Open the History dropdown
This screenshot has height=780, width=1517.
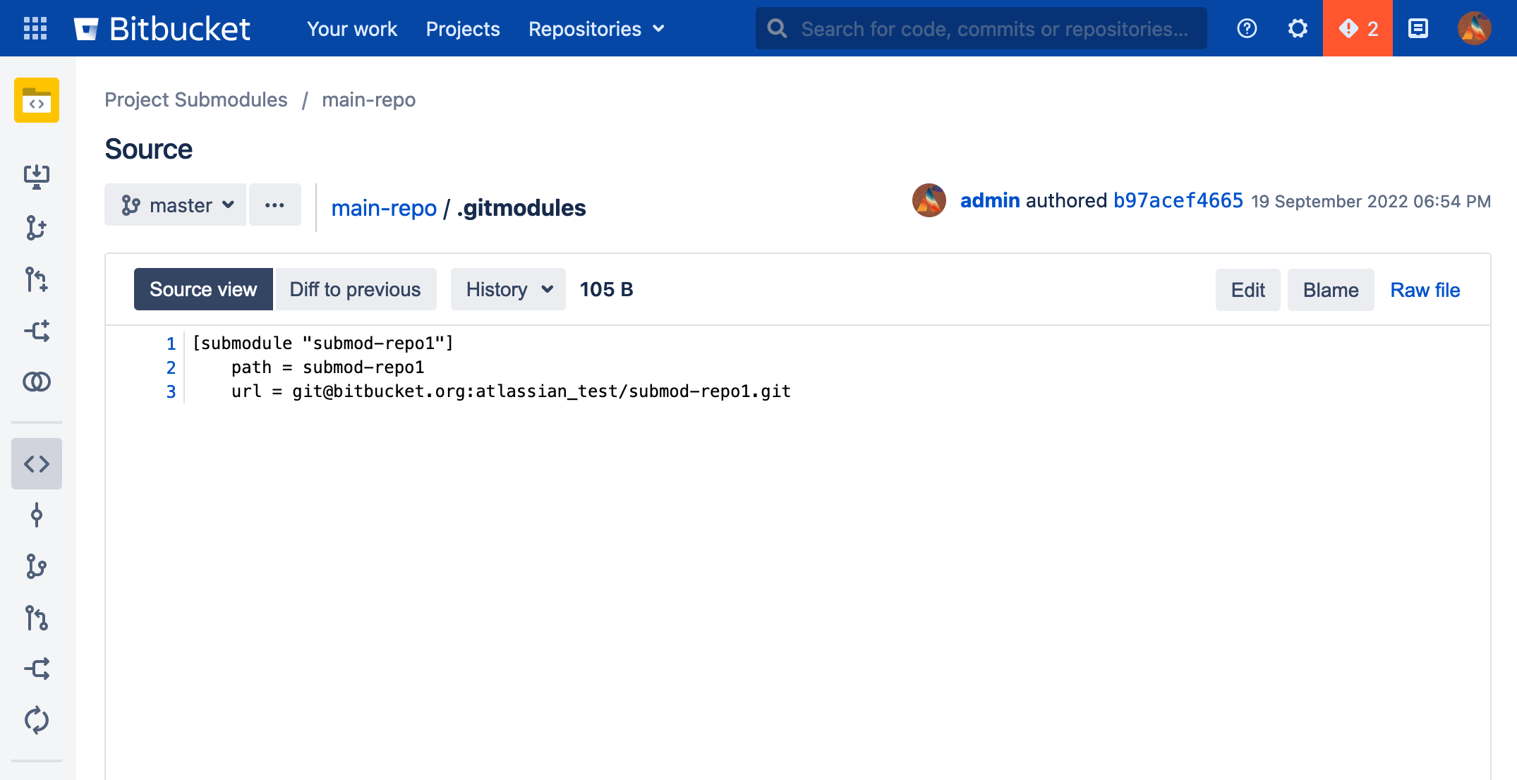pos(508,289)
